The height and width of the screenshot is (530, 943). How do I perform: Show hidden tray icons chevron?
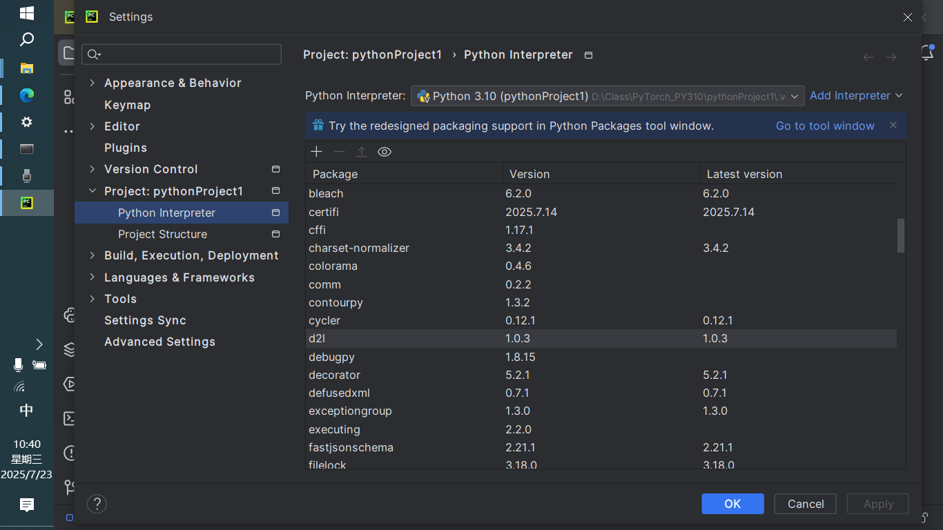tap(39, 344)
